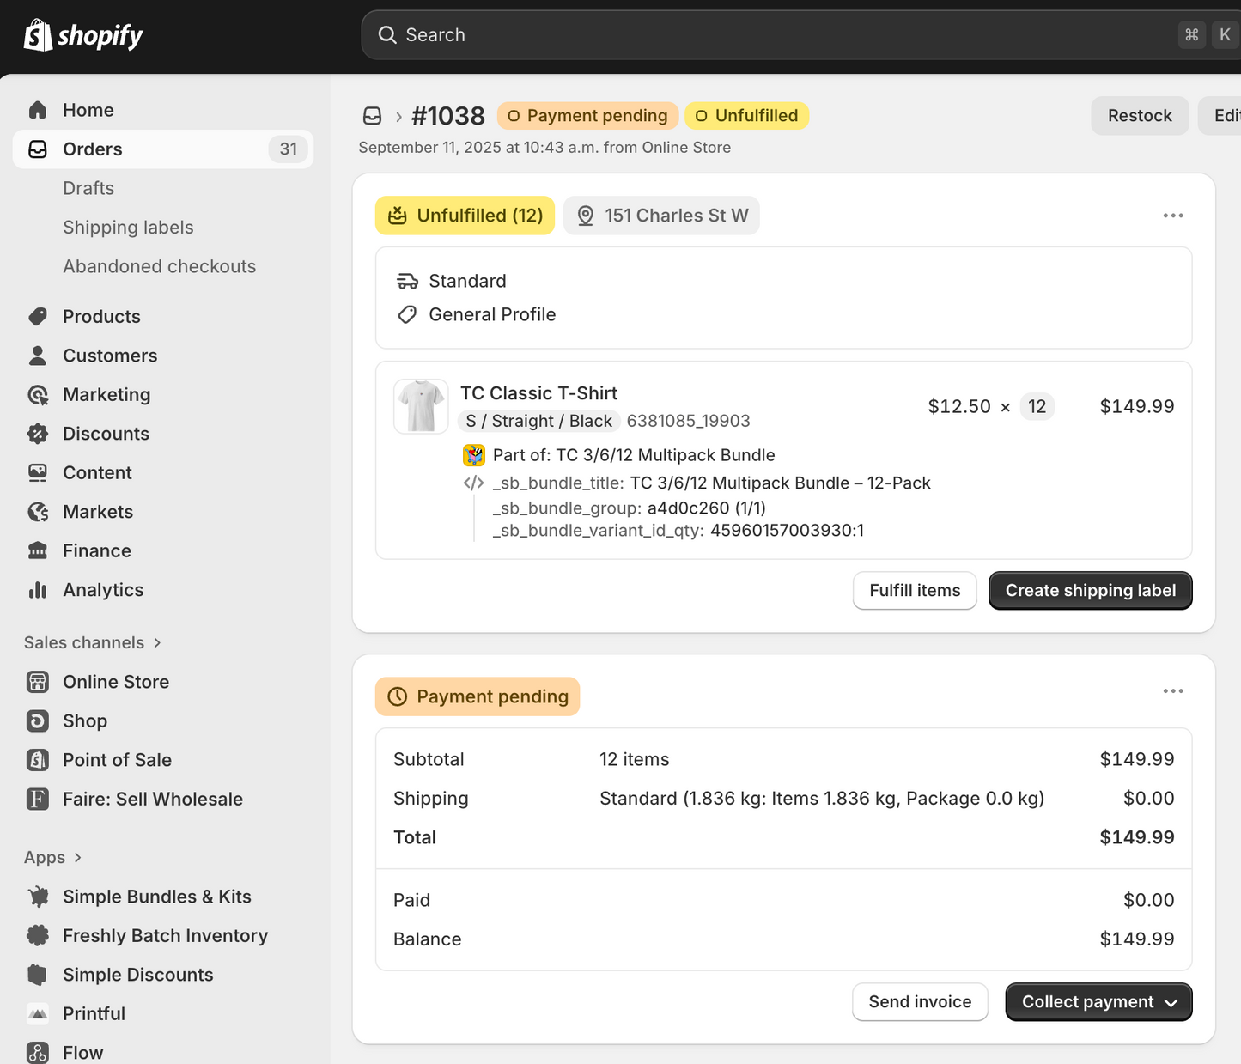Click the Fulfill items button
Image resolution: width=1241 pixels, height=1064 pixels.
point(915,591)
